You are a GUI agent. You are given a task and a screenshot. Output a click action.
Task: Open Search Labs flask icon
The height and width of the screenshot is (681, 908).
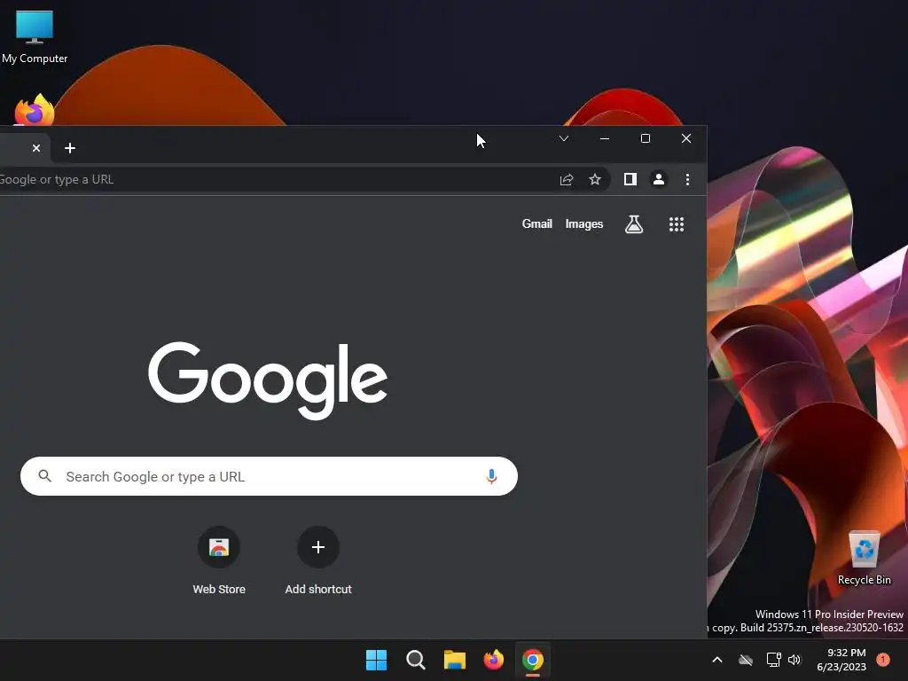click(633, 224)
